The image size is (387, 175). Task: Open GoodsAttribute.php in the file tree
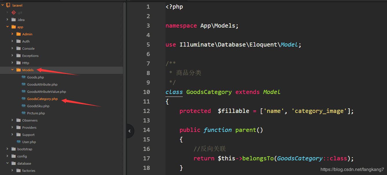42,84
